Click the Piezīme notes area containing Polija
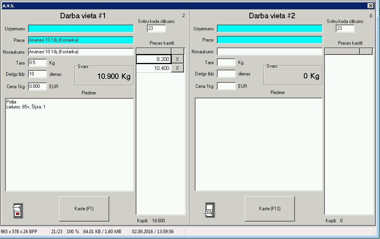This screenshot has height=239, width=380. point(70,145)
